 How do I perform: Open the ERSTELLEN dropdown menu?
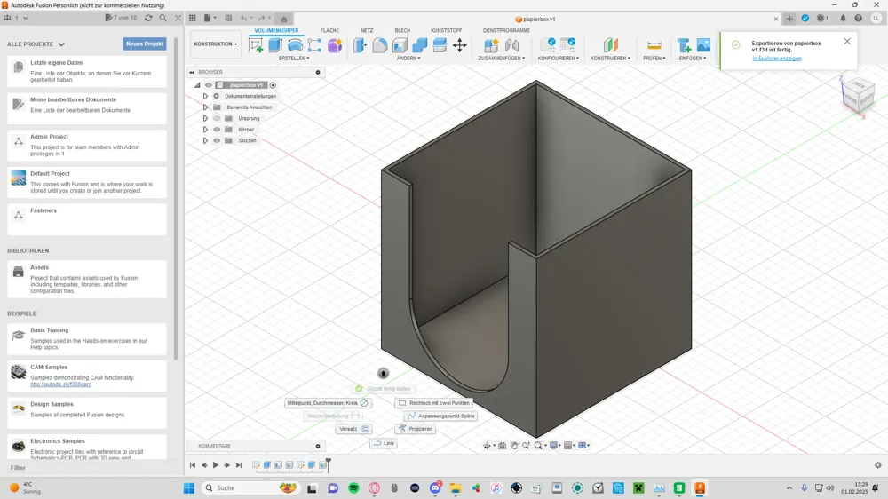[x=294, y=59]
